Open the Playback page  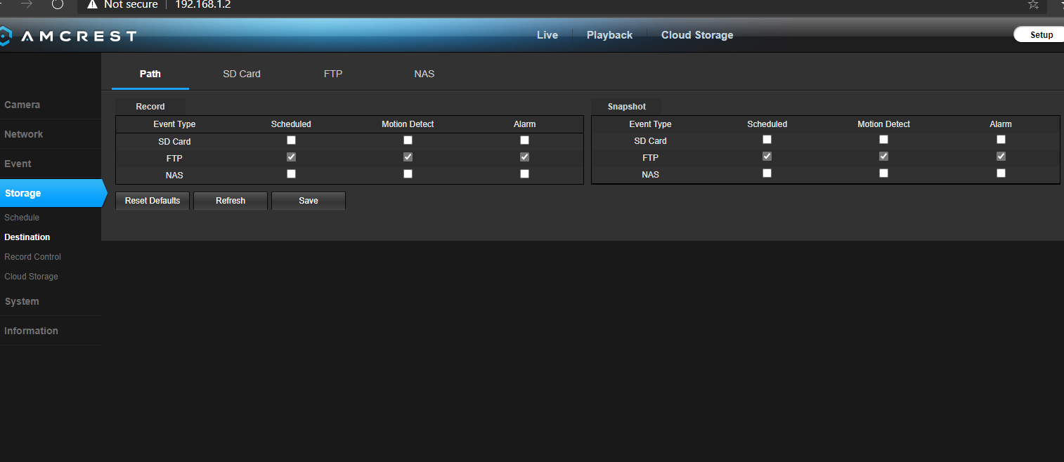click(610, 35)
